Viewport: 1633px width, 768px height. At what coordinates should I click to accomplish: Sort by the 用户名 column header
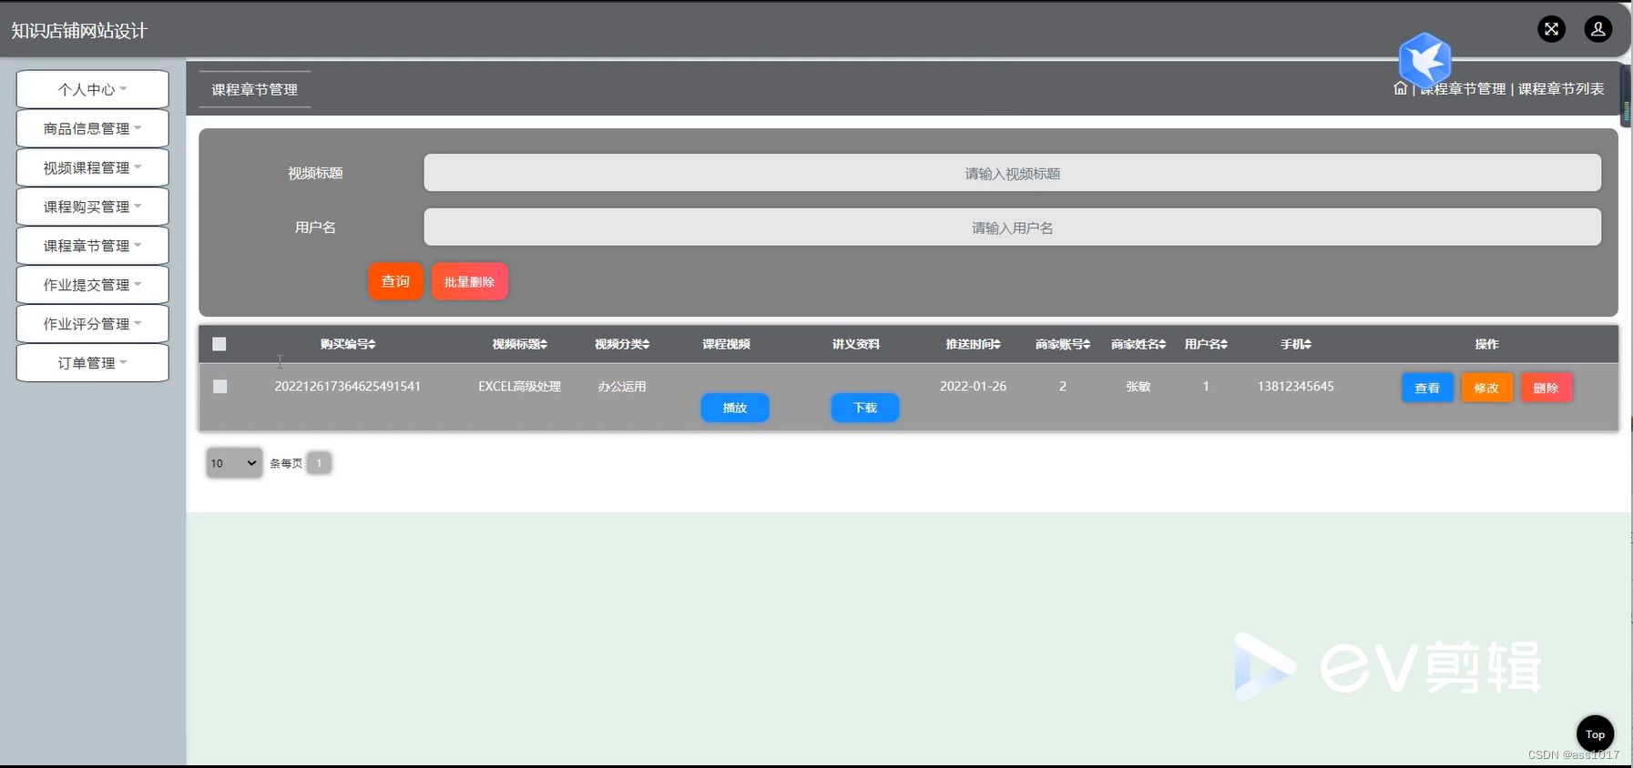(1206, 344)
